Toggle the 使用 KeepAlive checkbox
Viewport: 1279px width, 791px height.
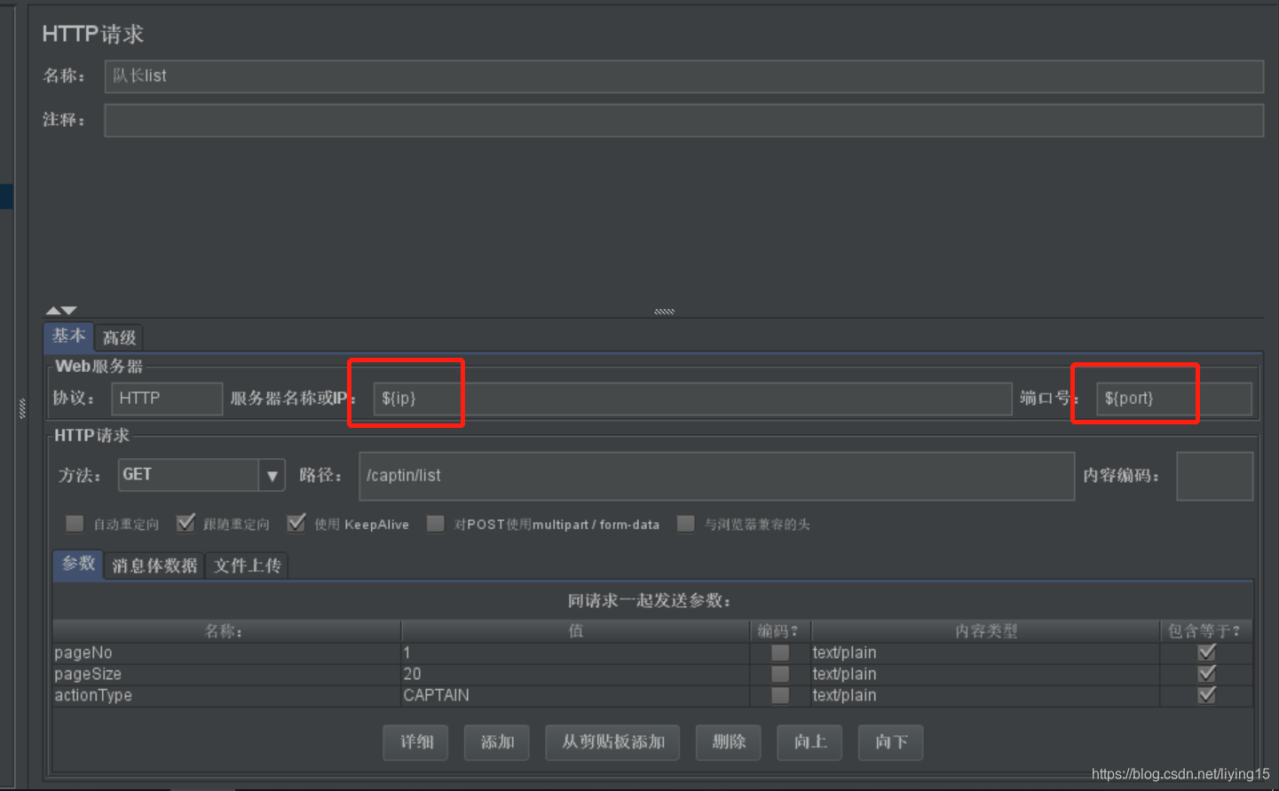296,524
